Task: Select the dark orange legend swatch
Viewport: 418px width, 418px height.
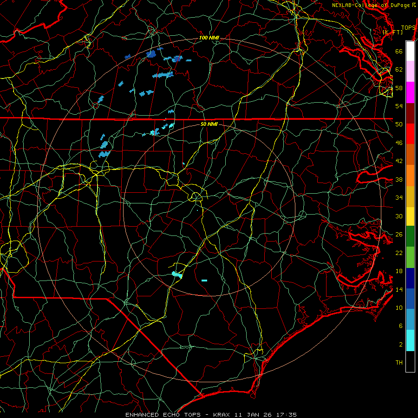Action: coord(410,155)
